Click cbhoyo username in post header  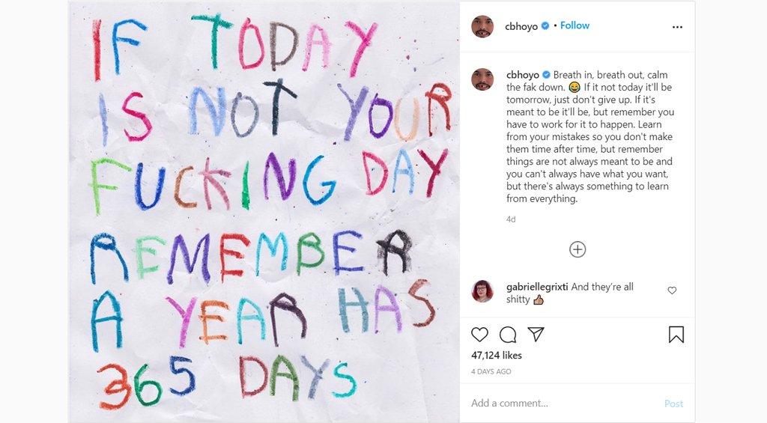[x=521, y=26]
